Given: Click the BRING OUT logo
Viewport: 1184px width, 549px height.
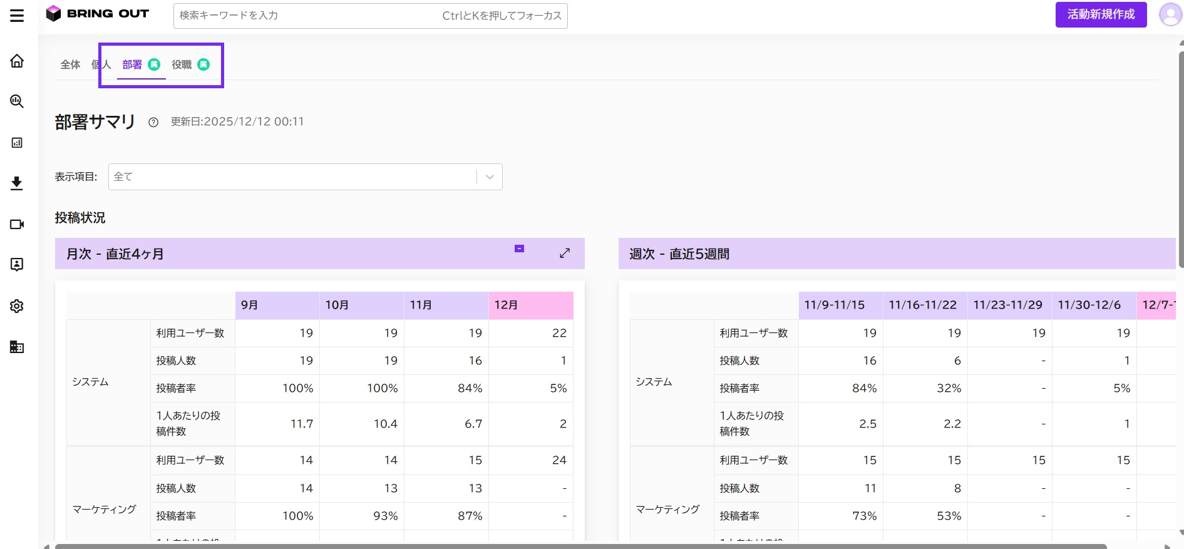Looking at the screenshot, I should pos(97,13).
